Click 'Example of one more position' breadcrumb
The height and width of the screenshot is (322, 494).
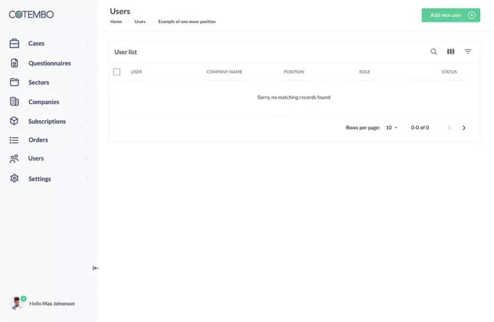[x=187, y=22]
